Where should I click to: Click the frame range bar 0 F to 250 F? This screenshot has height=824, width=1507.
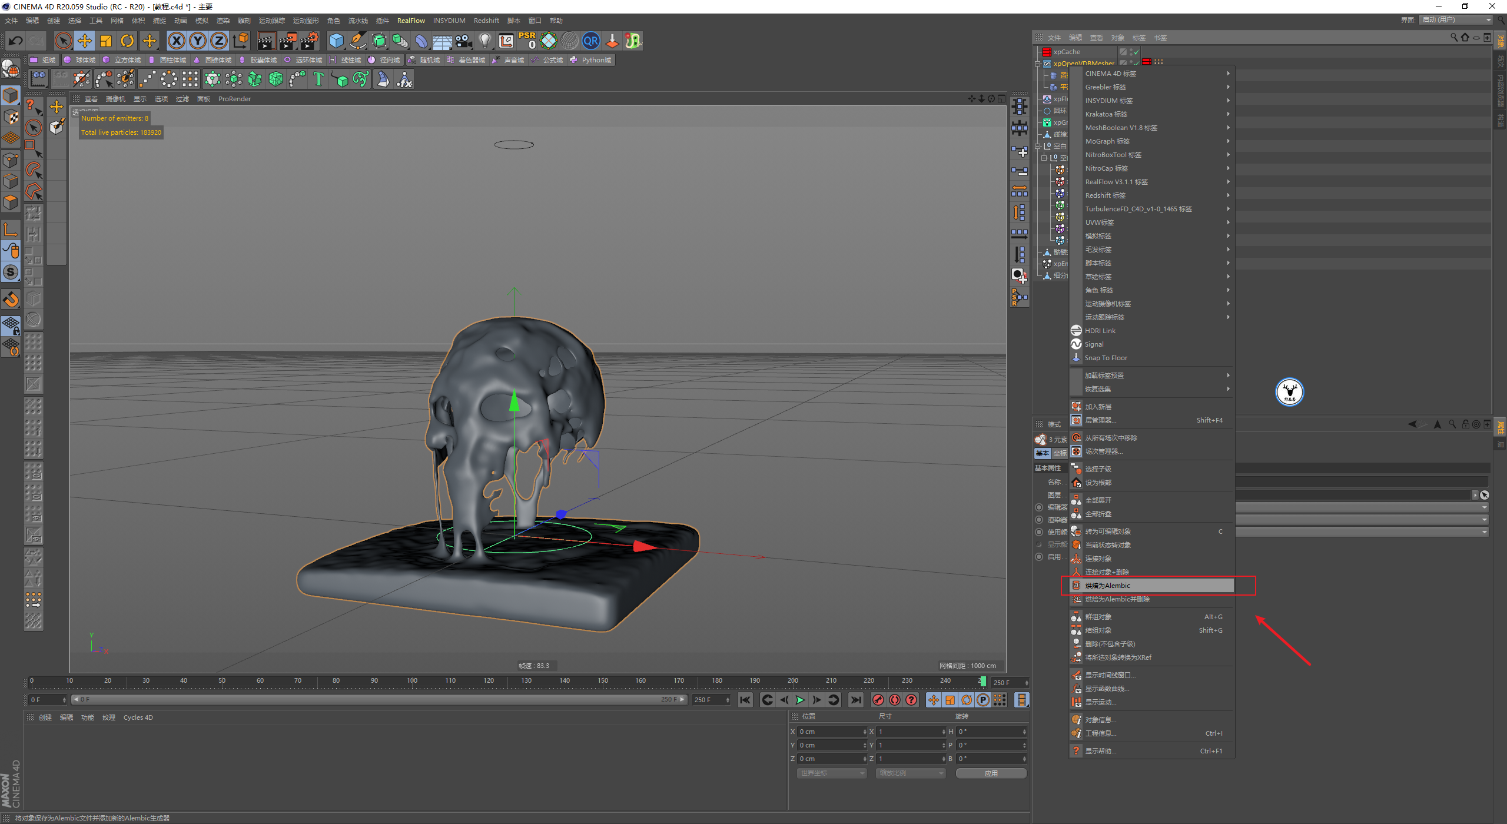pyautogui.click(x=379, y=700)
